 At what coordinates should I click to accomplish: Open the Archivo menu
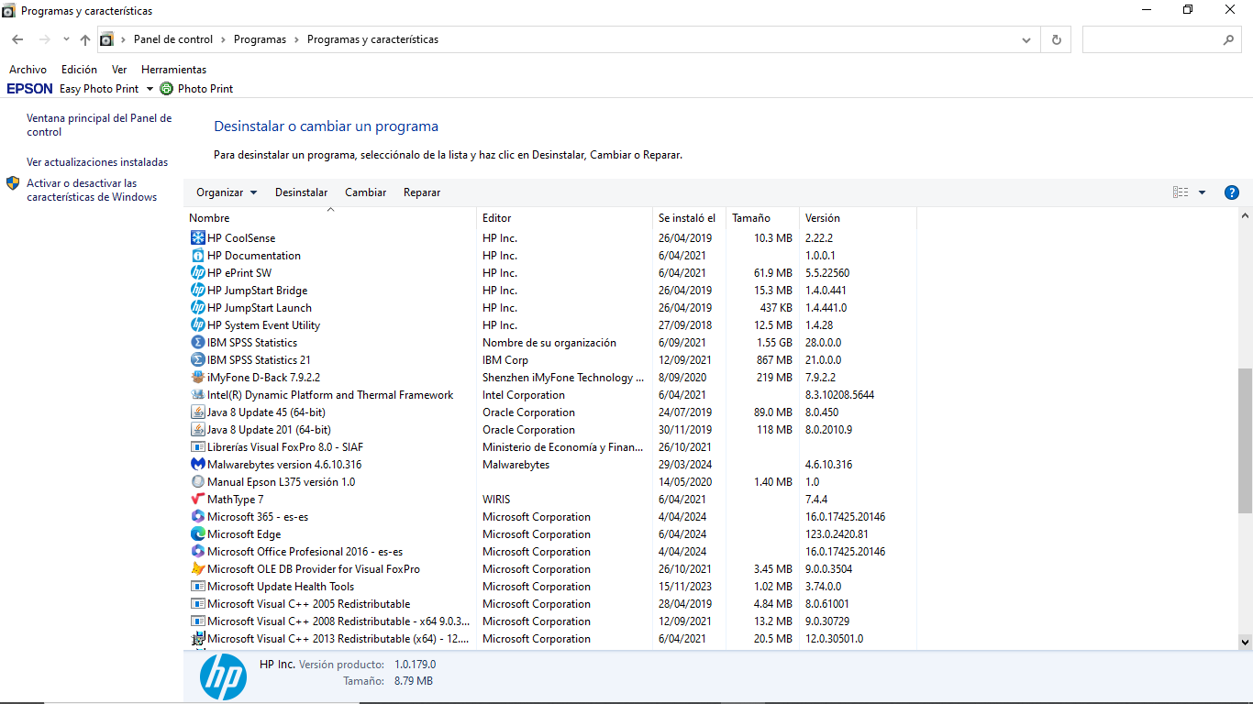click(x=28, y=70)
